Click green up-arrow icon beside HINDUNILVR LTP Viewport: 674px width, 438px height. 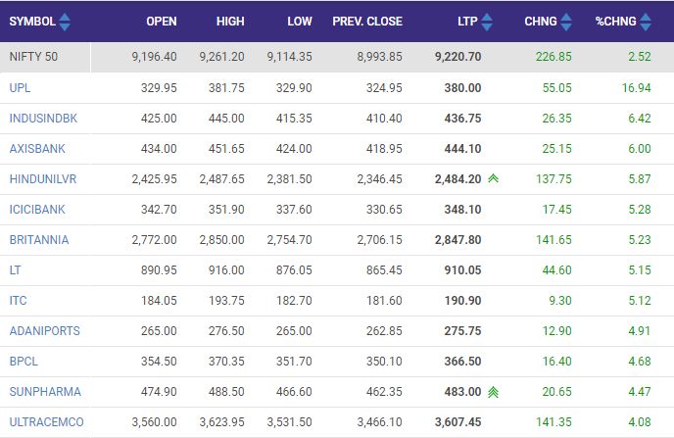pos(493,179)
